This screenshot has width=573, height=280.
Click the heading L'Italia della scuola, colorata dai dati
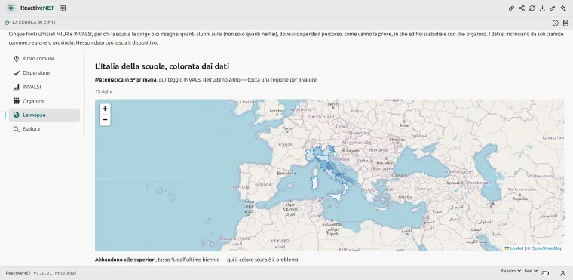point(162,66)
